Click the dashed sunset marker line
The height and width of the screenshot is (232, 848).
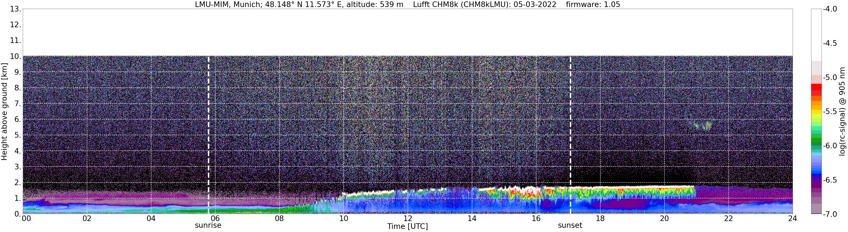point(570,135)
